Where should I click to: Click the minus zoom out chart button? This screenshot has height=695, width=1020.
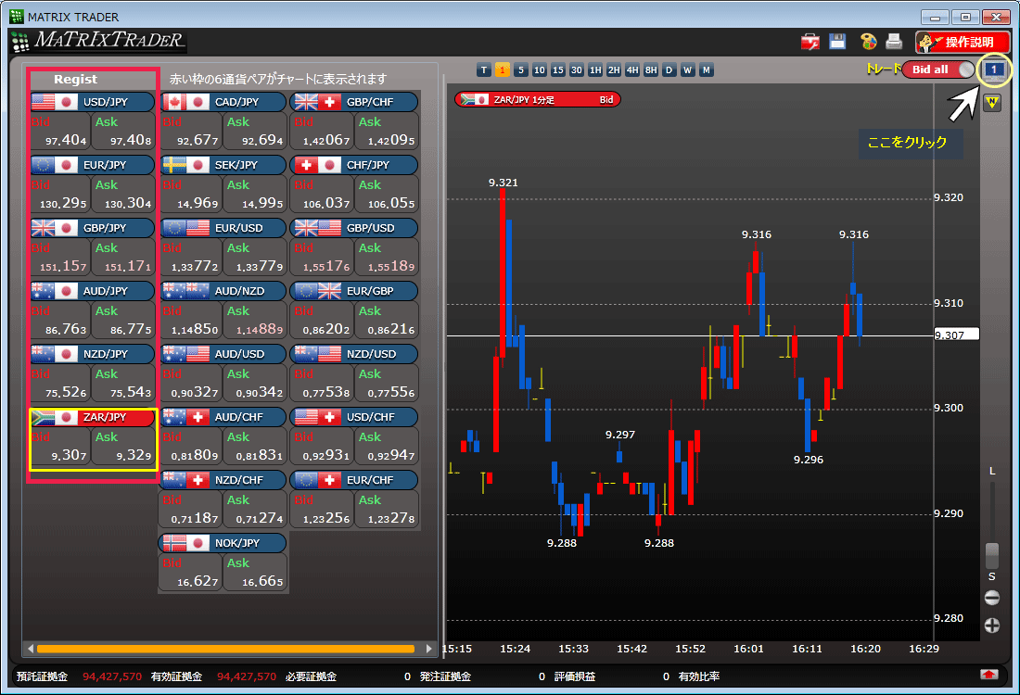(x=992, y=598)
